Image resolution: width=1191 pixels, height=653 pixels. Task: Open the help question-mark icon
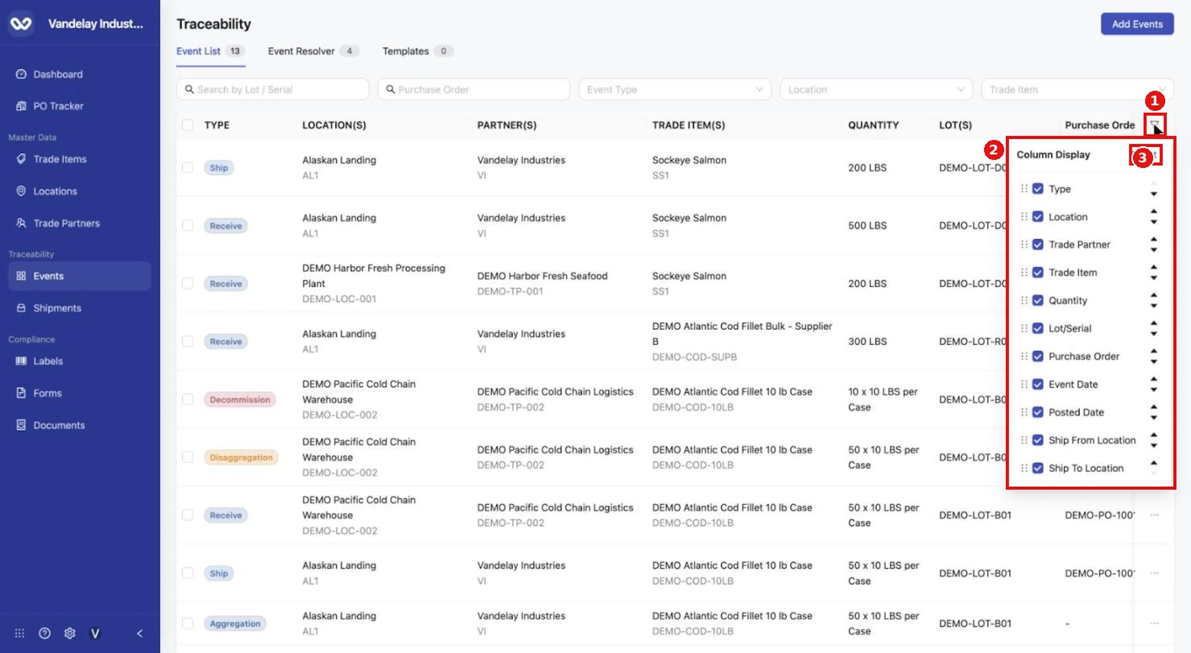[x=44, y=633]
